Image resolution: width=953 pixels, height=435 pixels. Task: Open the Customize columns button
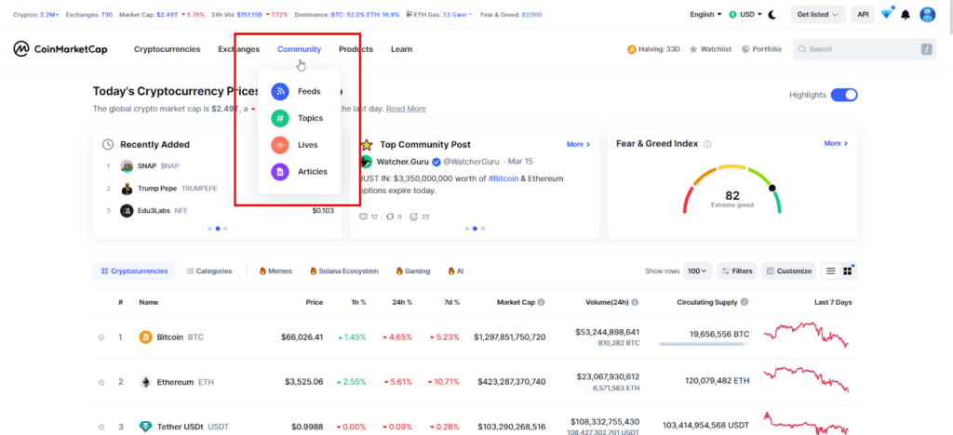[789, 271]
